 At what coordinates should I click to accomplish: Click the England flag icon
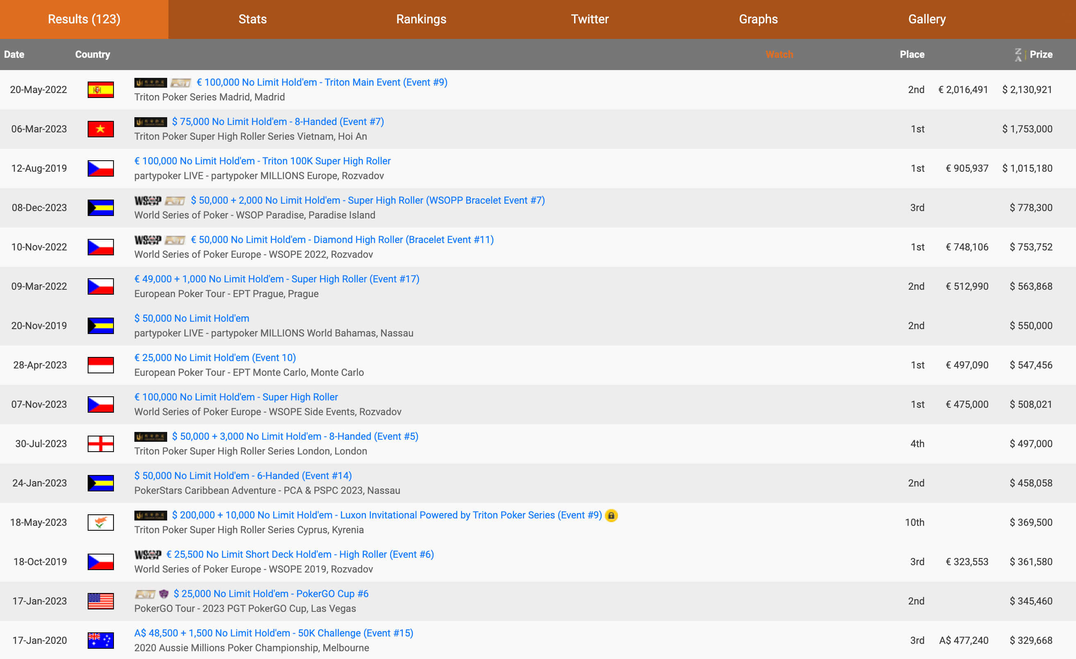100,444
